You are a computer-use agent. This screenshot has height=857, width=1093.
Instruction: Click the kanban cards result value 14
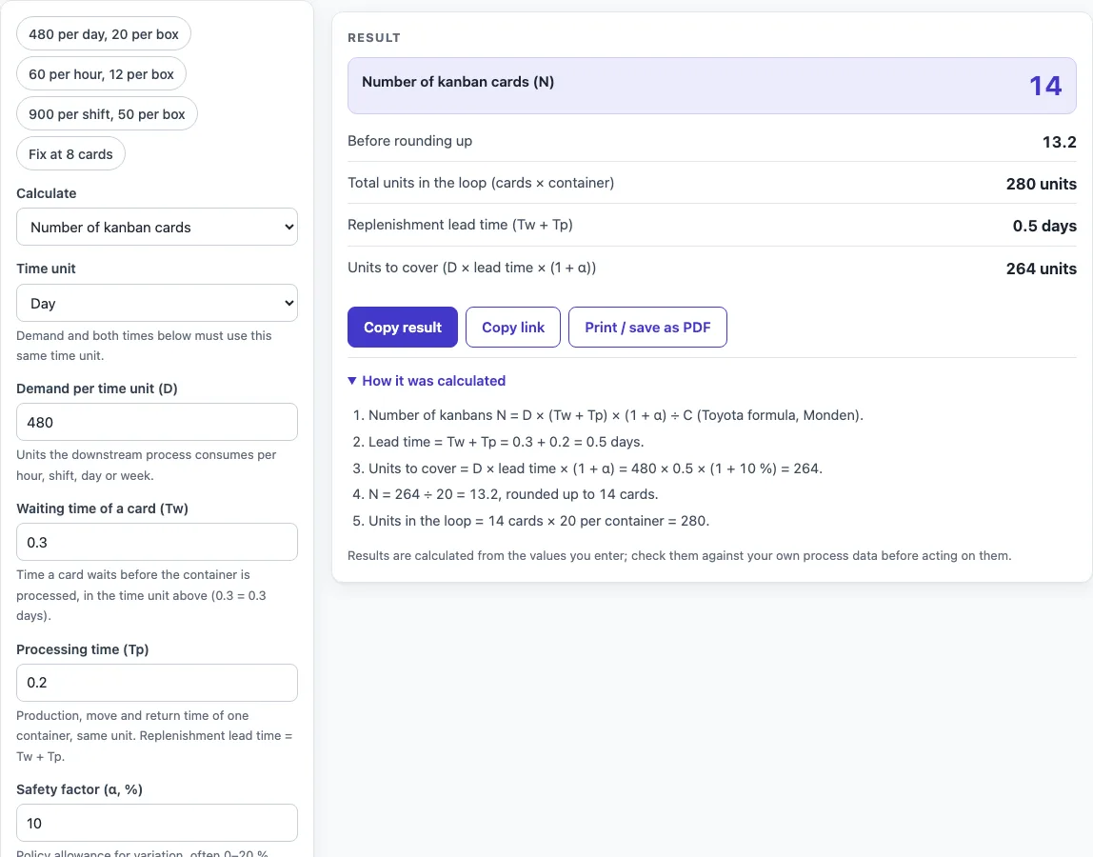tap(1045, 86)
